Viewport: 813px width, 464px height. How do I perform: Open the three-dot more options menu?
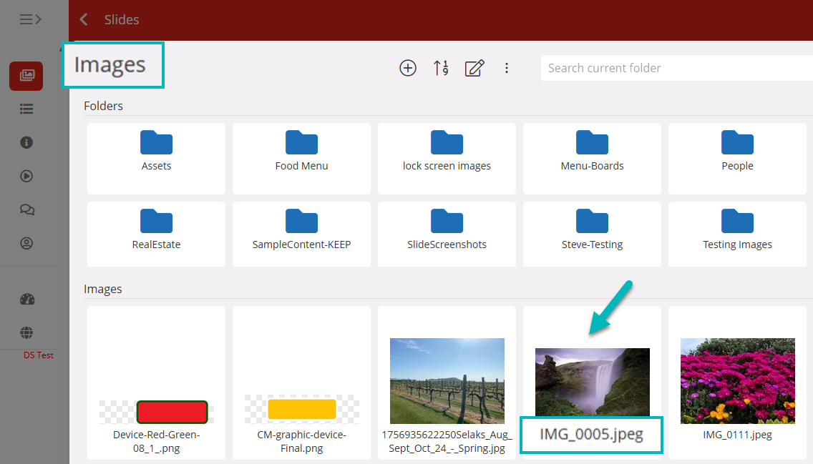coord(507,68)
